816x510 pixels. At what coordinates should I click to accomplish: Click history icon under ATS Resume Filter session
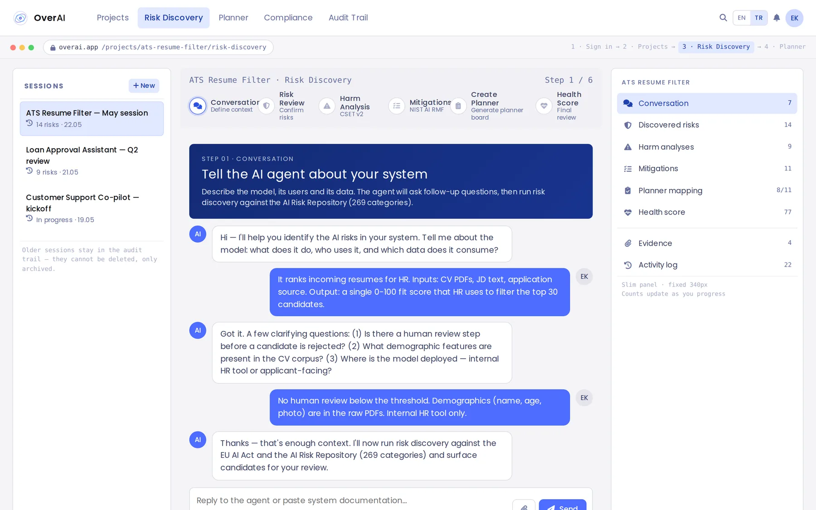coord(29,123)
